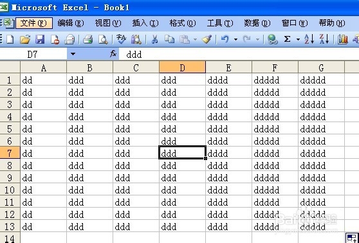Expand the AutoSum functions dropdown arrow

click(x=298, y=40)
